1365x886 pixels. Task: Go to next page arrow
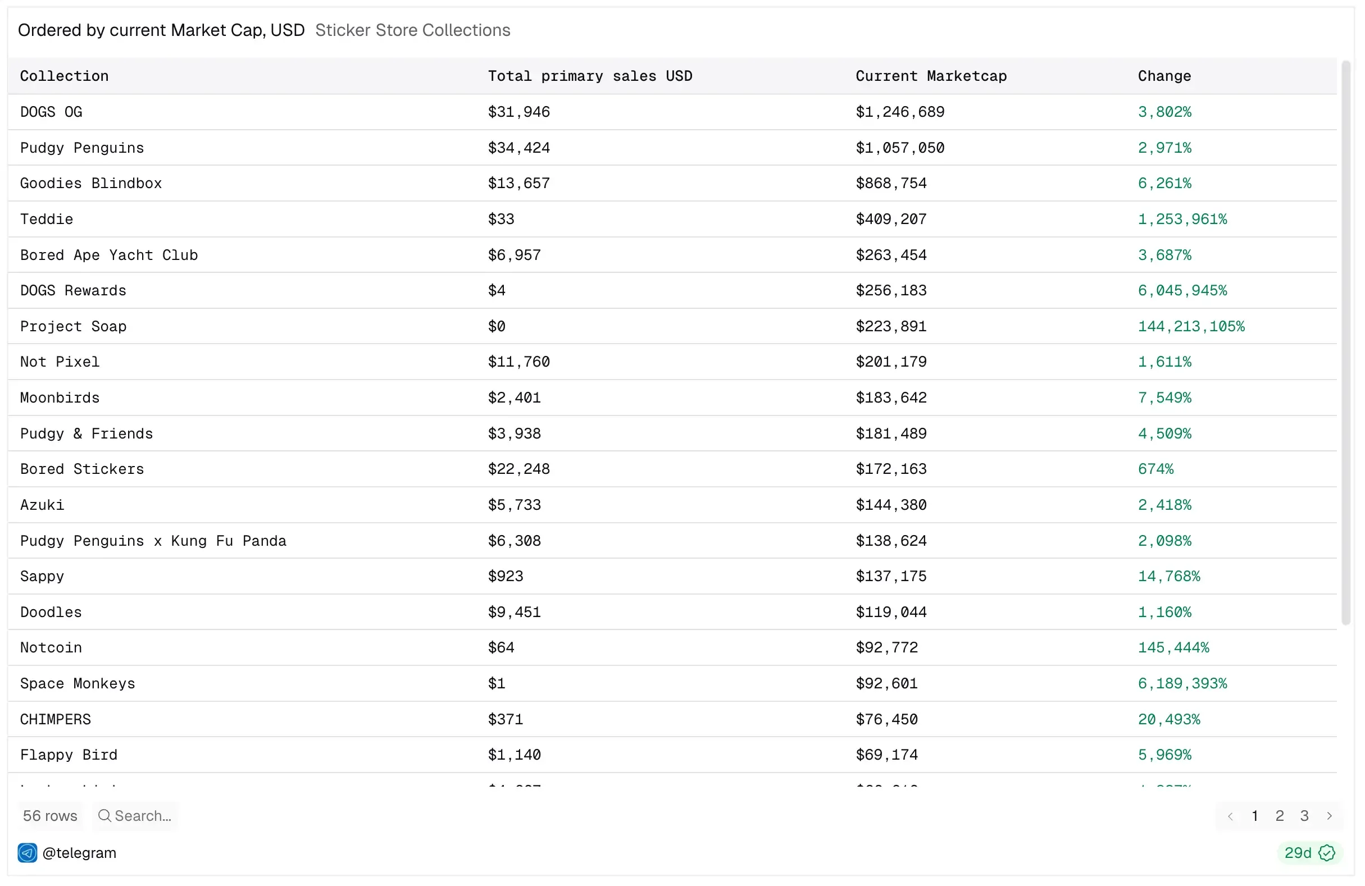(x=1330, y=815)
